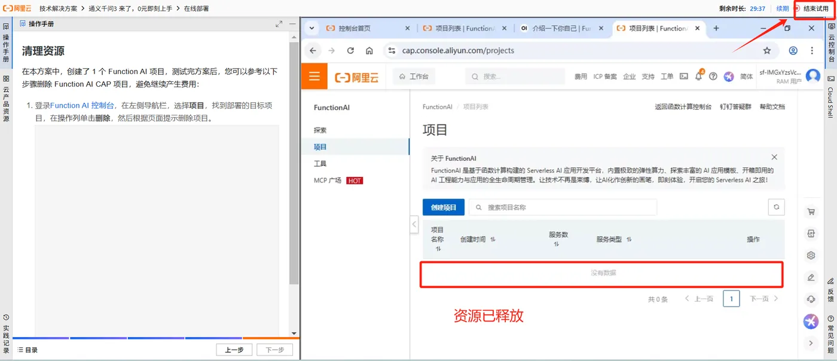The height and width of the screenshot is (361, 837).
Task: Open the orange hamburger menu in Aliyun console
Action: click(314, 77)
